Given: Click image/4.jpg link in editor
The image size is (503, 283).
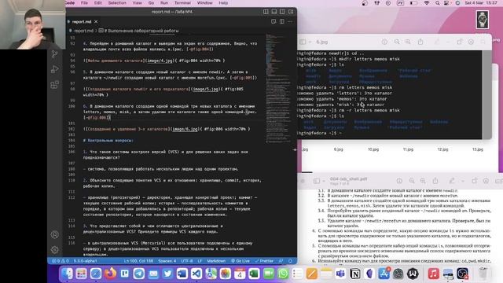Looking at the screenshot, I should pyautogui.click(x=160, y=61).
